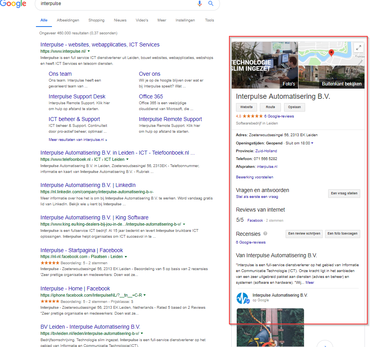Click the magnifying glass search icon

coord(211,4)
